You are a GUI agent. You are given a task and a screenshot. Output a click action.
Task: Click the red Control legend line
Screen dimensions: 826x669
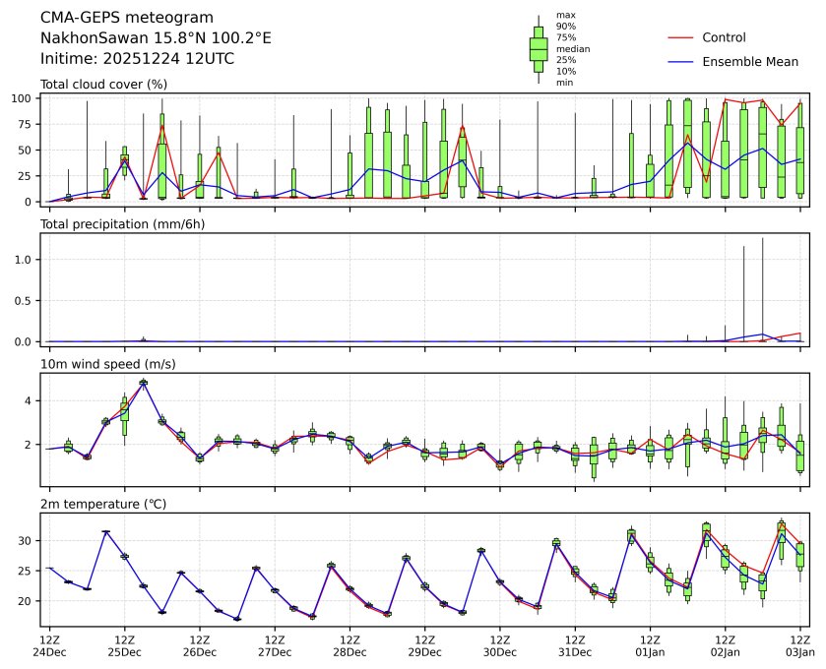point(681,37)
